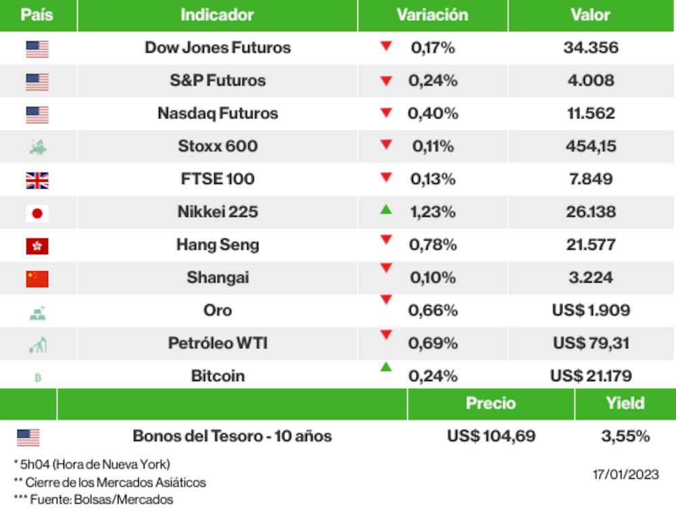
Task: Click the green up arrow for Nikkei 225
Action: click(x=386, y=210)
